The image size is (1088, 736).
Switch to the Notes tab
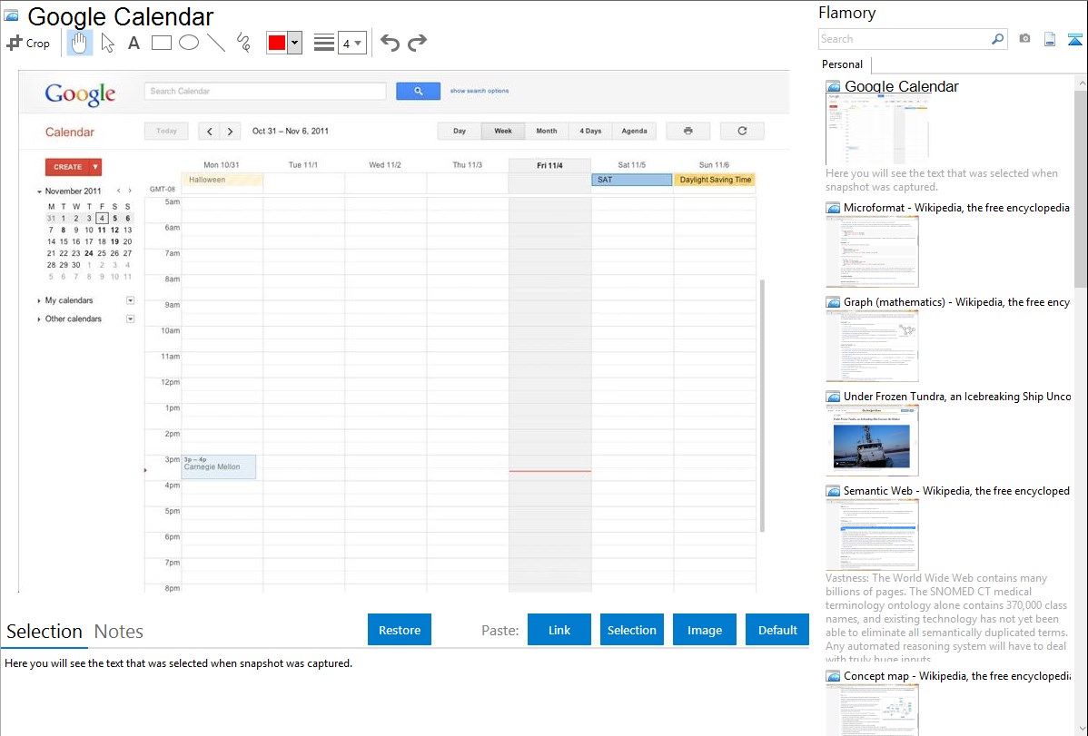119,632
